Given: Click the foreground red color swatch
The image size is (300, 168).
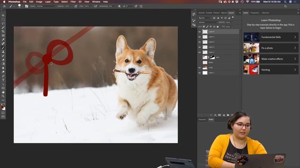Looking at the screenshot, I should tap(2, 107).
